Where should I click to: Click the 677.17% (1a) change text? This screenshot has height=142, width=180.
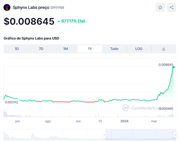pyautogui.click(x=73, y=21)
